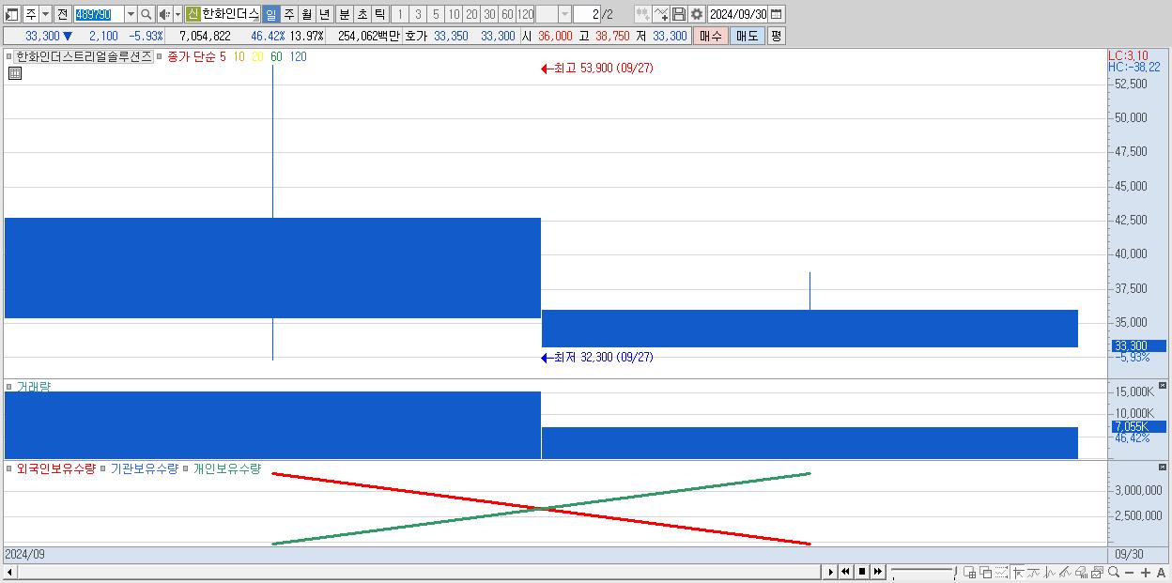Click the play forward playback button
Image resolution: width=1172 pixels, height=583 pixels.
pyautogui.click(x=831, y=572)
